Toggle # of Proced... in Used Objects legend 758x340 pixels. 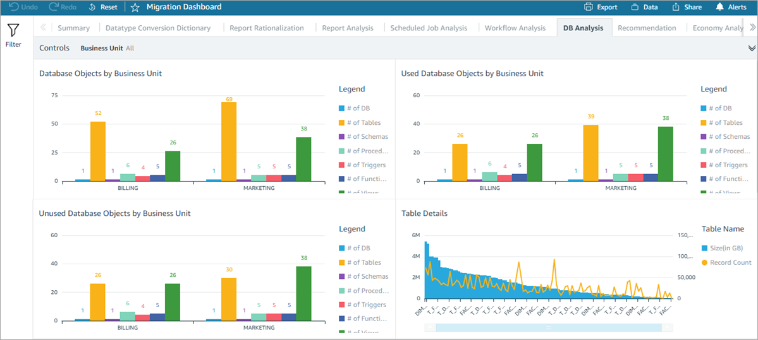click(725, 151)
